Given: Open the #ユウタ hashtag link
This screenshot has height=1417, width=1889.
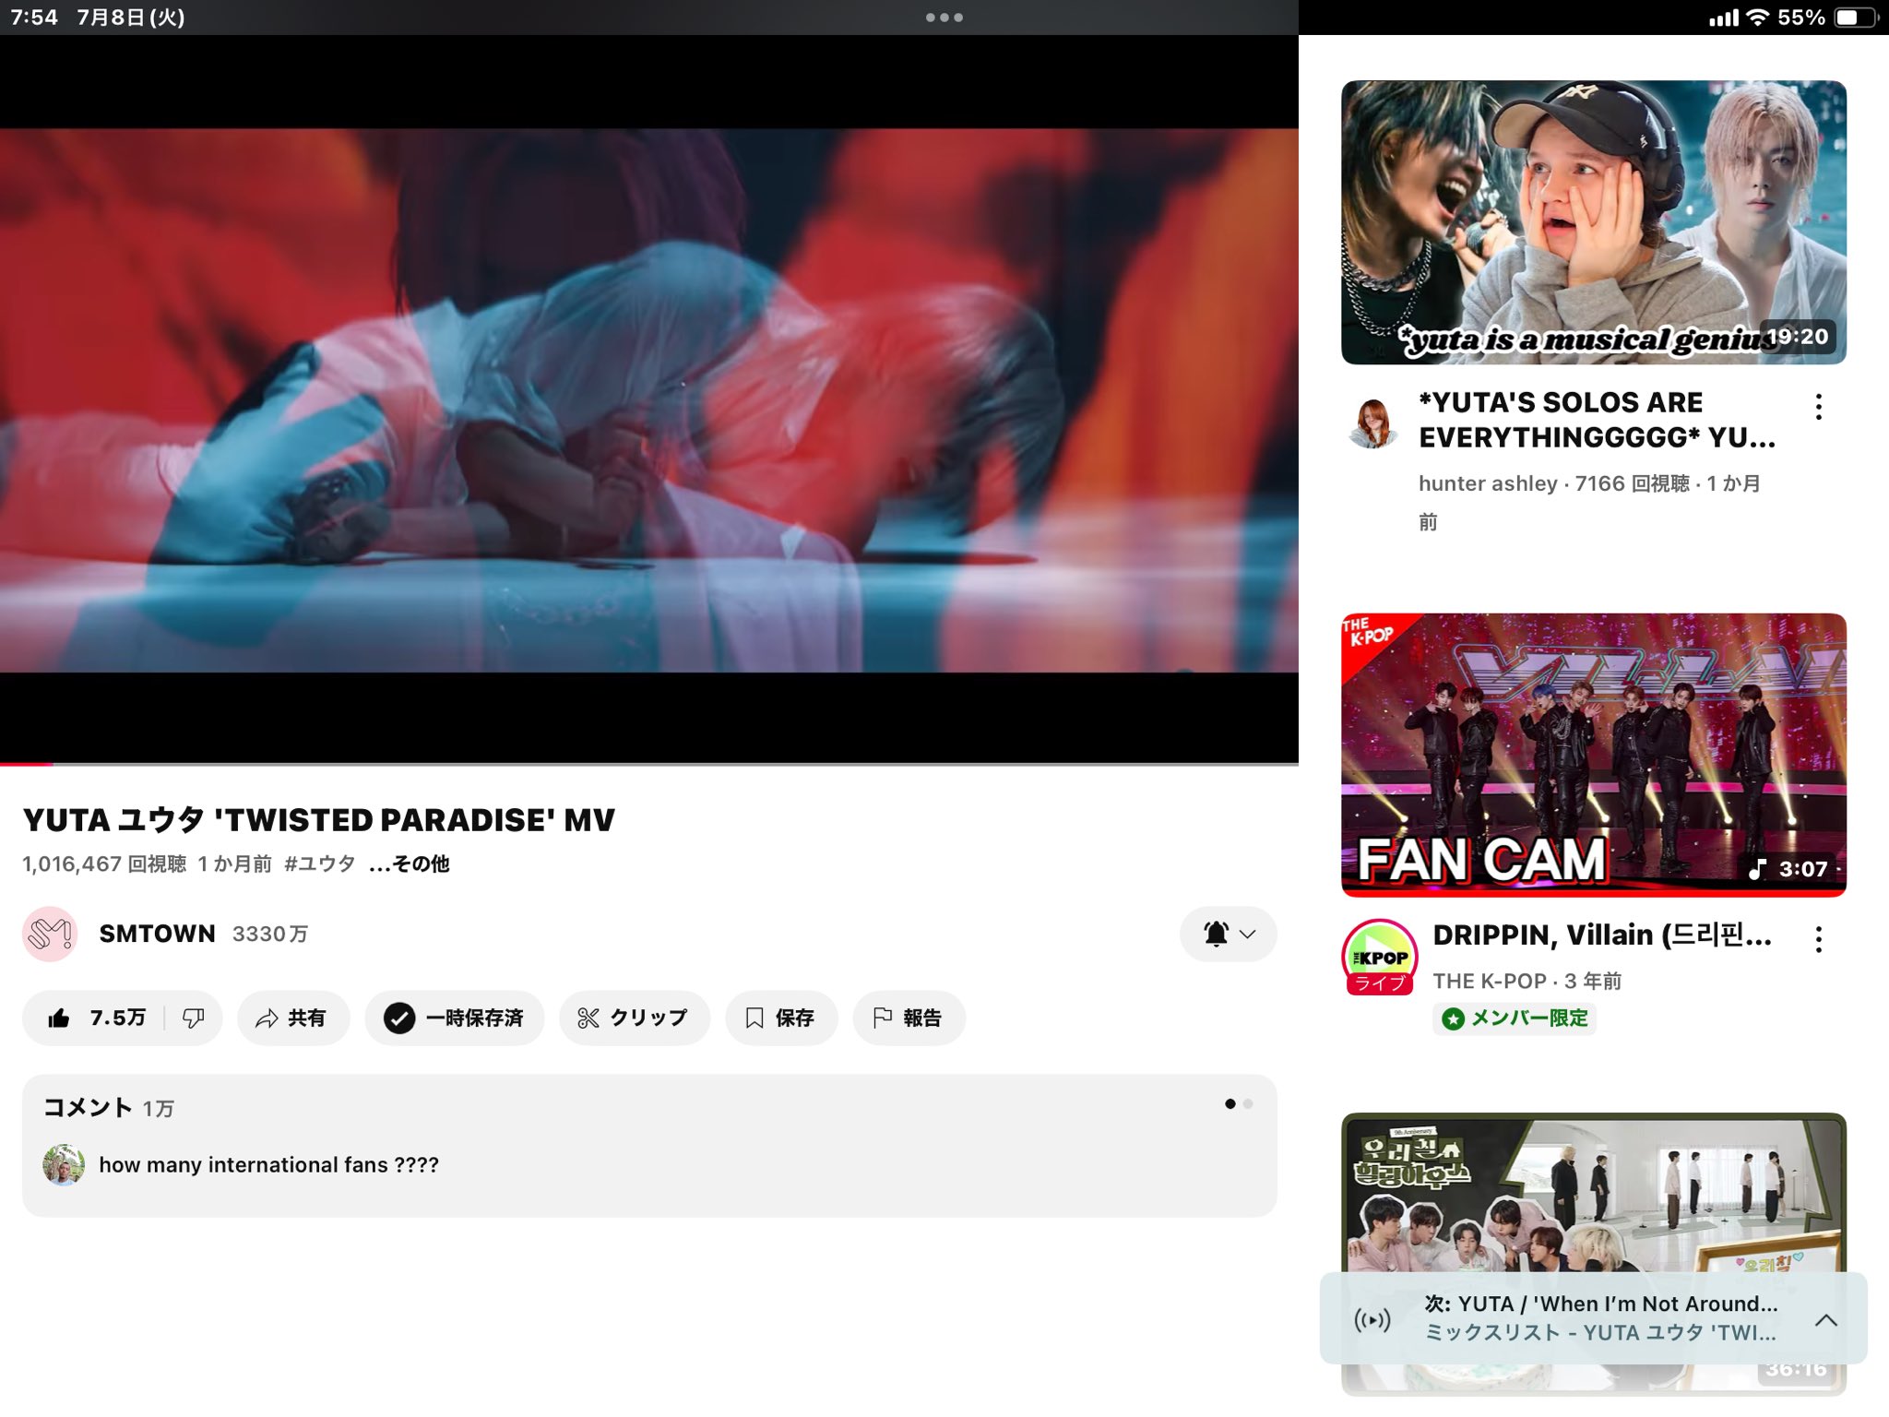Looking at the screenshot, I should [320, 863].
